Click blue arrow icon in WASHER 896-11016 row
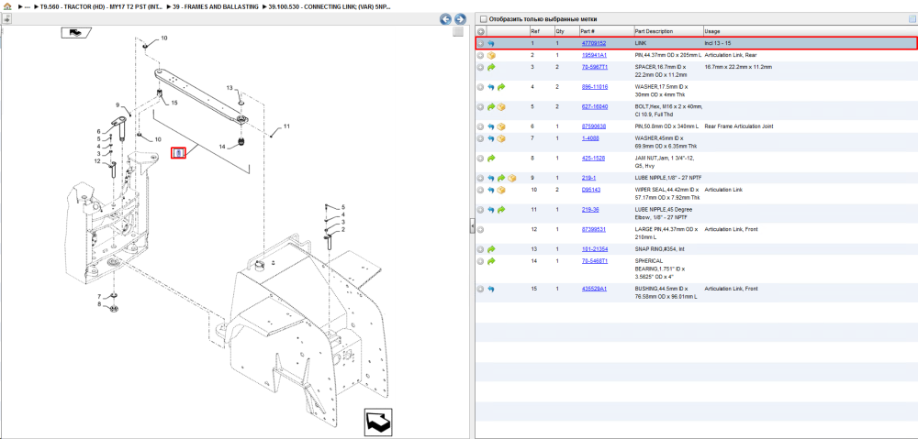 (491, 87)
